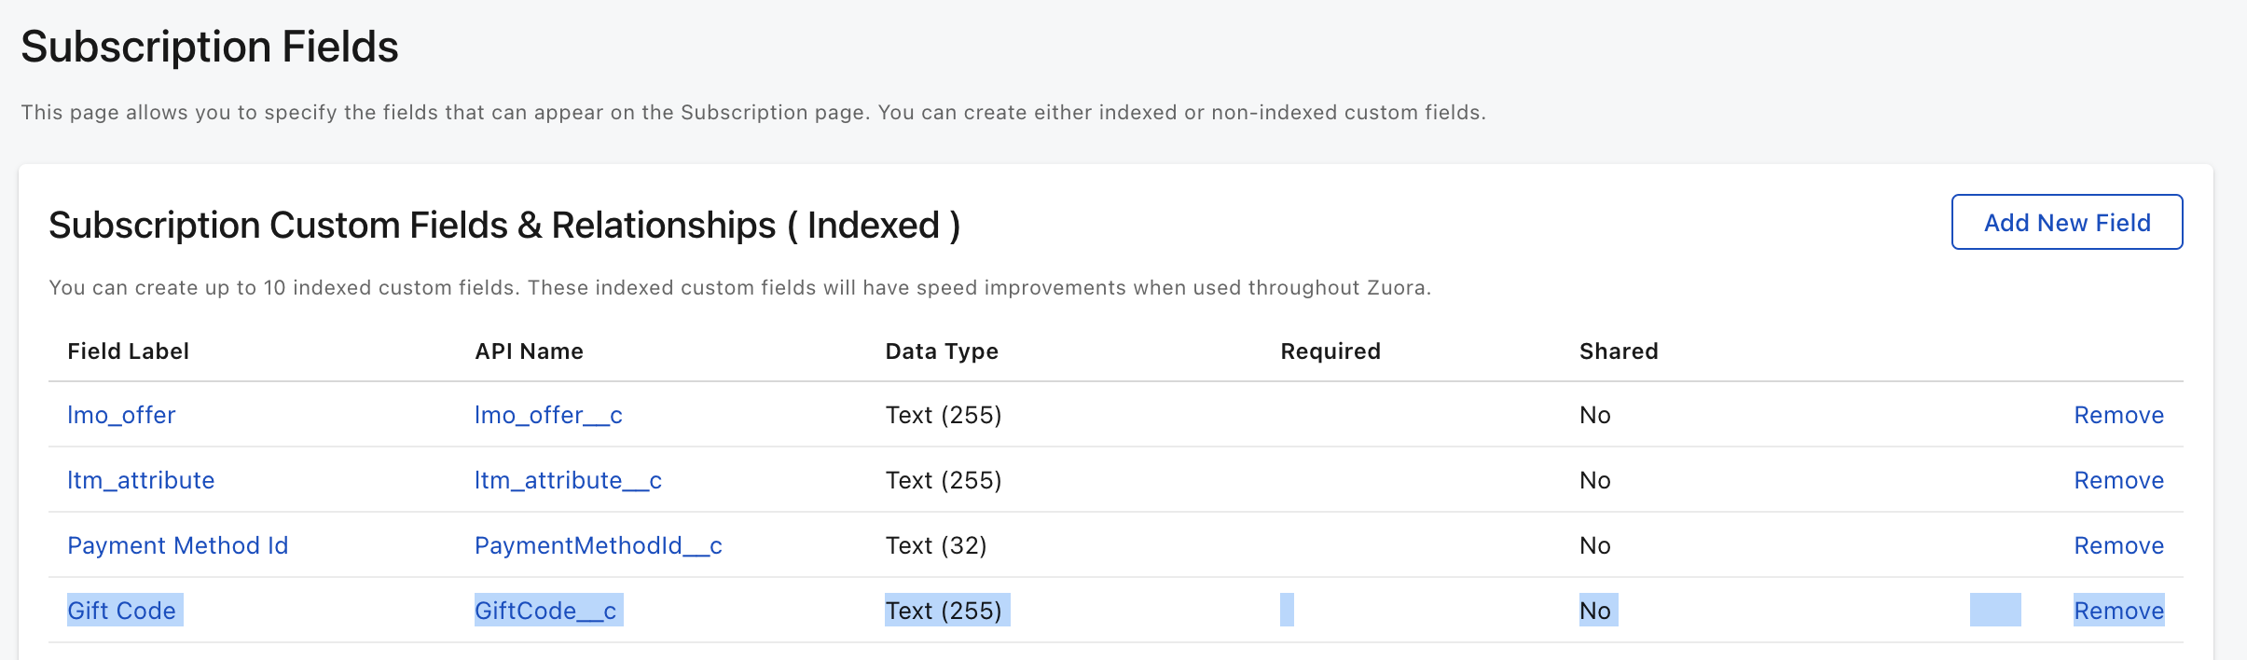Click the Data Type column header
Image resolution: width=2247 pixels, height=660 pixels.
[x=941, y=351]
